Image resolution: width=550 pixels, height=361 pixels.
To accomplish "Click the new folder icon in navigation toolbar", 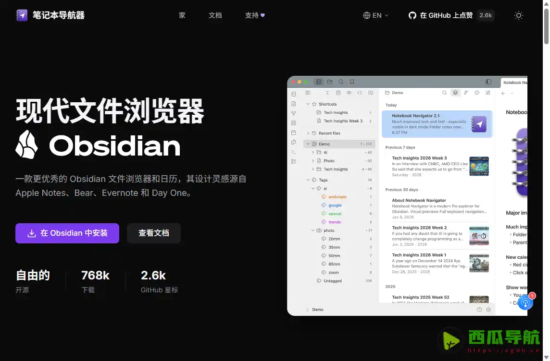I will (x=371, y=93).
